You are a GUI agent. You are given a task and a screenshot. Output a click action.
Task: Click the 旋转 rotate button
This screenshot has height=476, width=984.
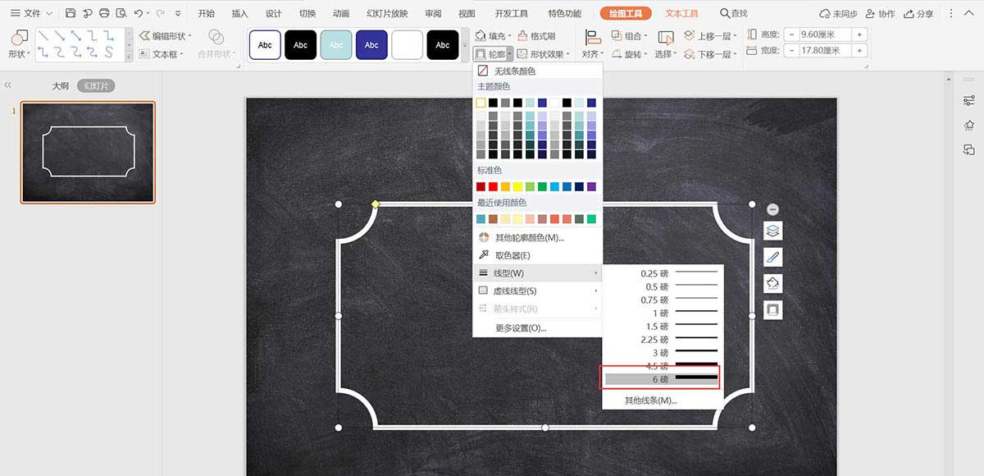[629, 54]
